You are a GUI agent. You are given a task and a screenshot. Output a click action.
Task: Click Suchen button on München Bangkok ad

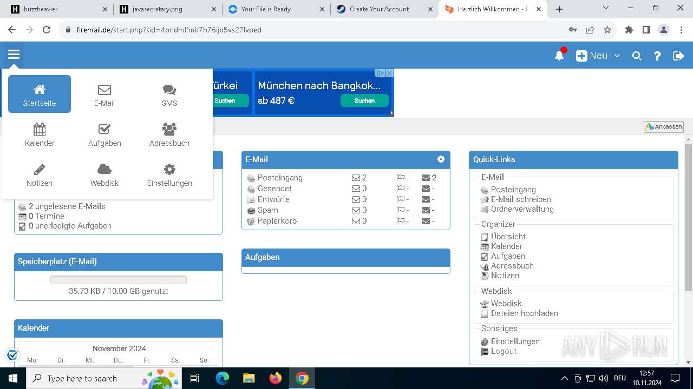coord(364,100)
